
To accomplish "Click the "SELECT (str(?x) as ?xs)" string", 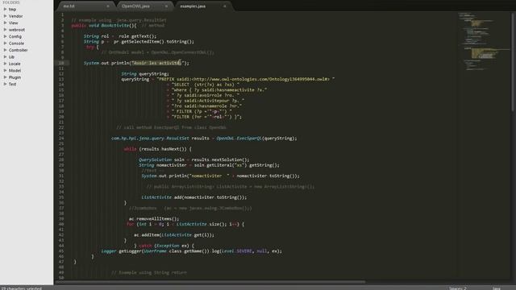I will (206, 85).
